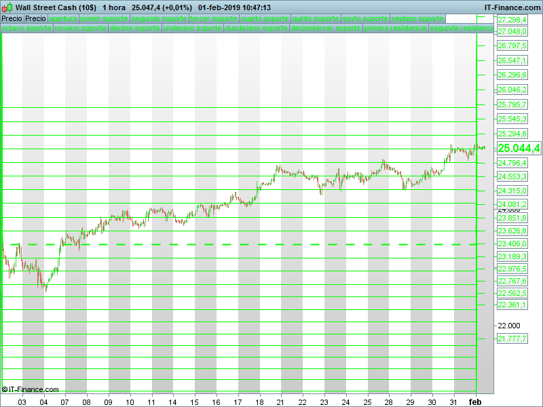The height and width of the screenshot is (407, 543).
Task: Open the tercer soporte indicator settings
Action: click(x=214, y=18)
